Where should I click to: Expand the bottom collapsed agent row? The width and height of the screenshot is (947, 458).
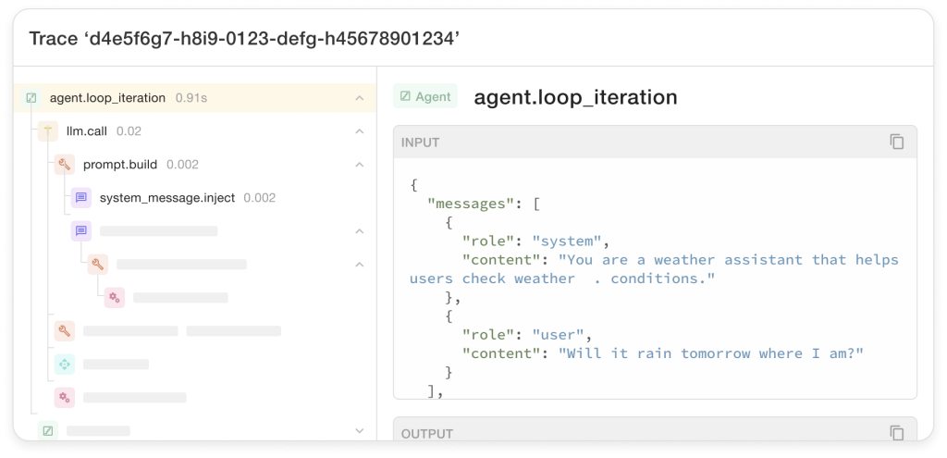coord(360,431)
